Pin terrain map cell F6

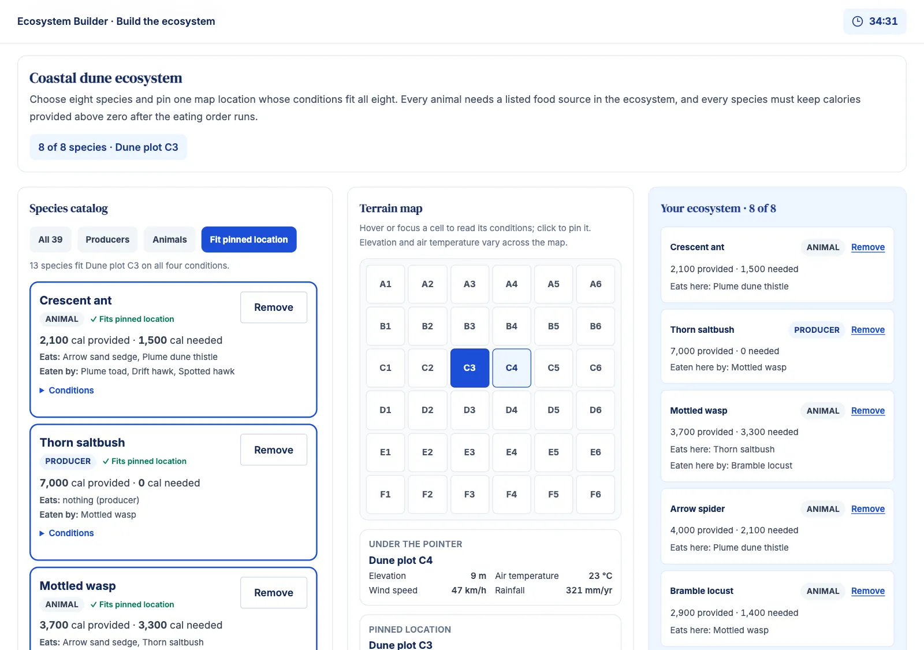tap(595, 495)
